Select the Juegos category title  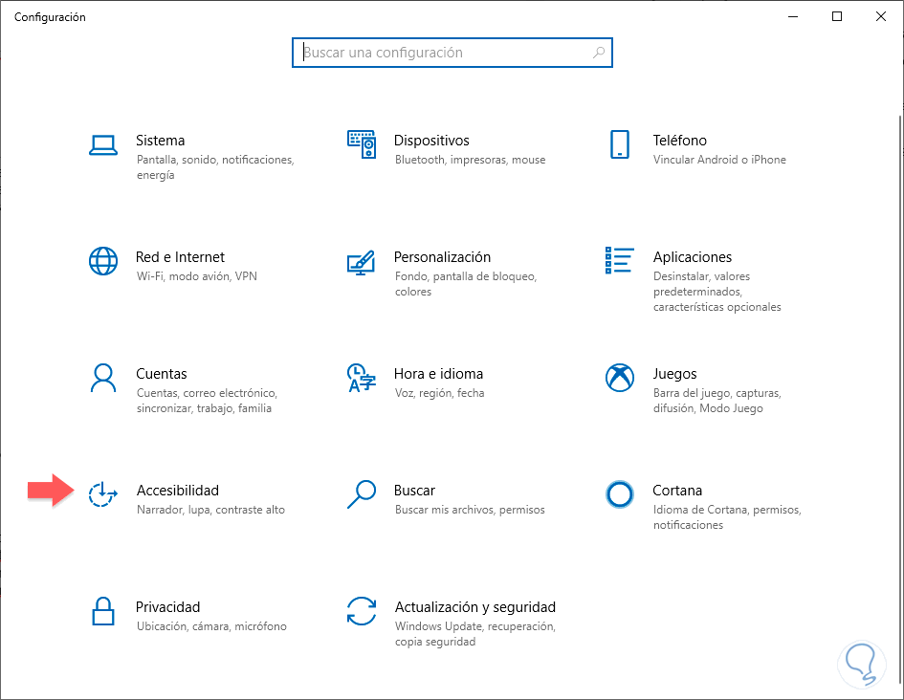click(674, 374)
